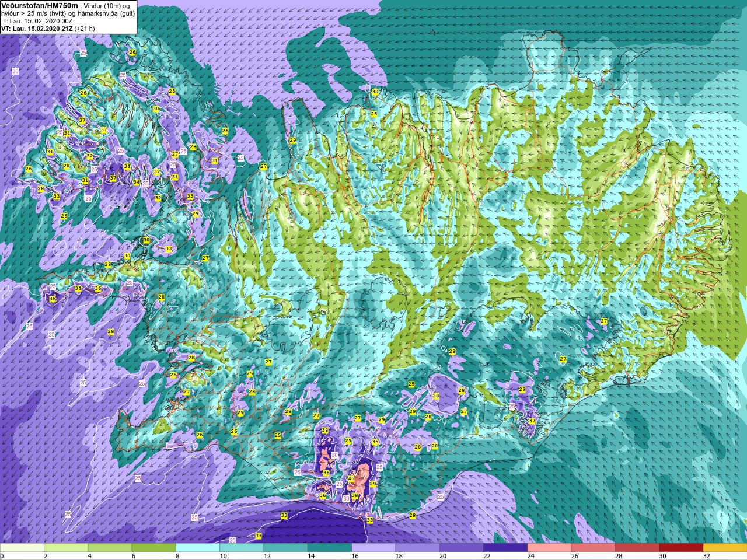
Task: Select the 'IT: Lau. 15. 02. 2020 00Z' line
Action: click(37, 21)
